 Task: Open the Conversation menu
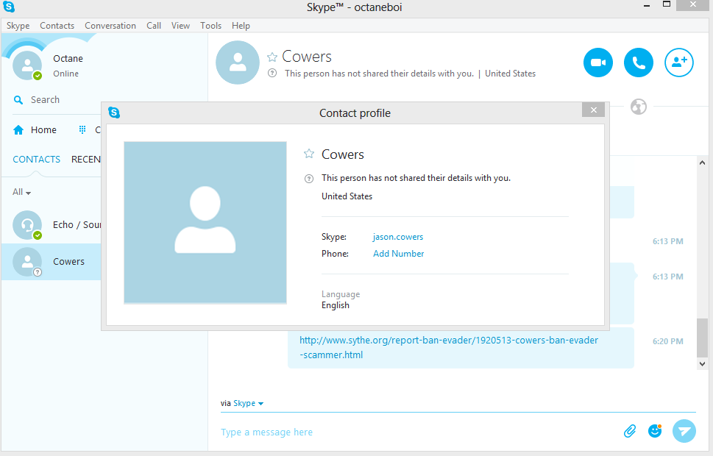pyautogui.click(x=110, y=26)
